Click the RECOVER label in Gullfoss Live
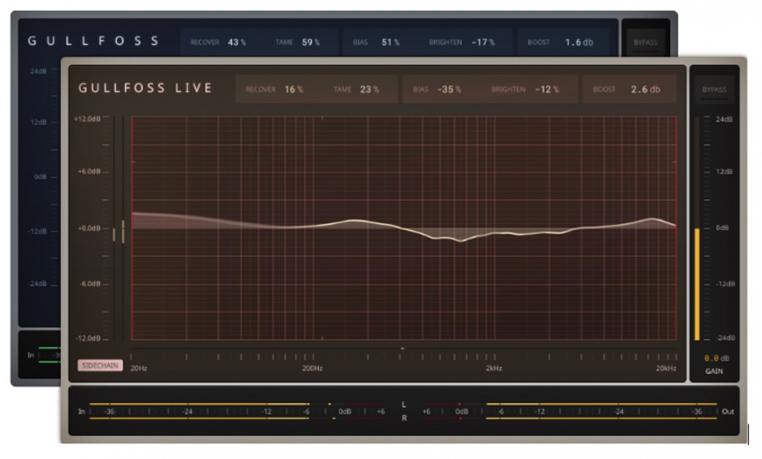 [x=260, y=89]
